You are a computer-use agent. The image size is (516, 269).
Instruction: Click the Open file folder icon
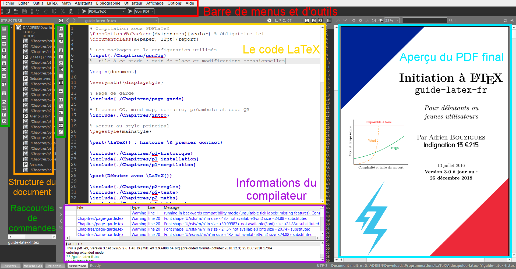[x=16, y=11]
